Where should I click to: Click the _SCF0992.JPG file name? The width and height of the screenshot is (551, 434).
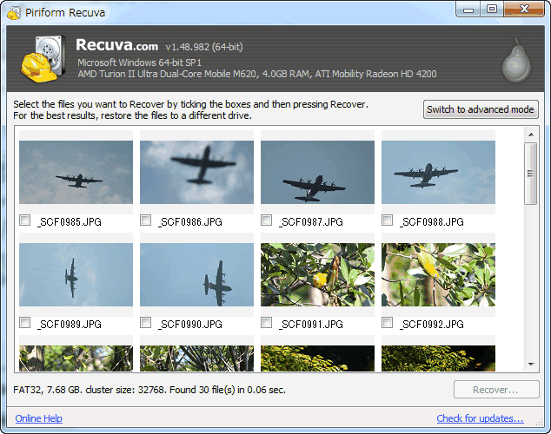click(x=432, y=324)
